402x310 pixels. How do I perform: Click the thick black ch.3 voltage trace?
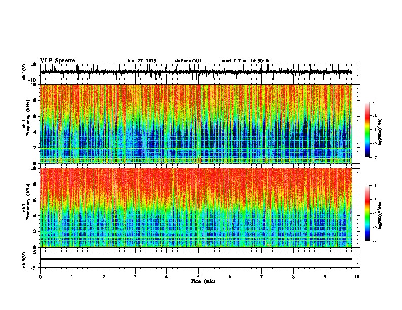click(196, 259)
